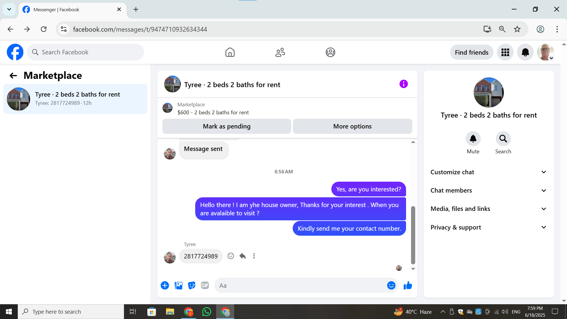Click the Aa message input box
Image resolution: width=567 pixels, height=319 pixels.
[x=301, y=285]
